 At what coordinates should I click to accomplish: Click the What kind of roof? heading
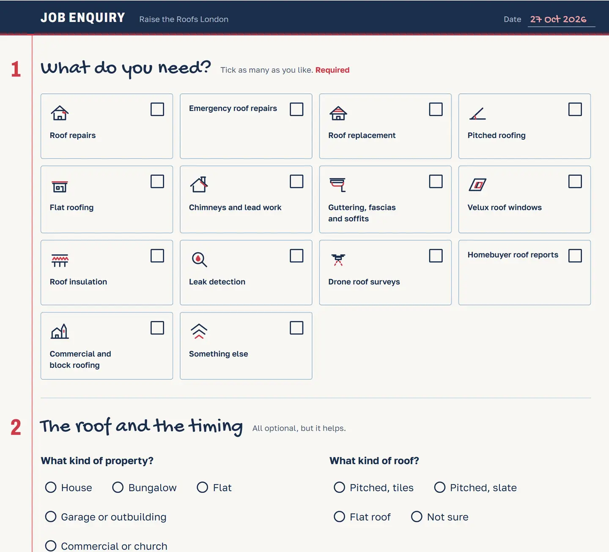pyautogui.click(x=374, y=461)
